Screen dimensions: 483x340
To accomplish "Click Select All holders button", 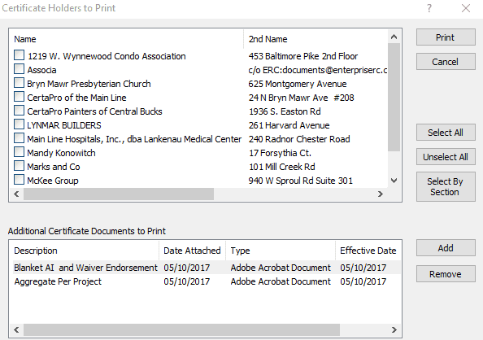I will (446, 133).
